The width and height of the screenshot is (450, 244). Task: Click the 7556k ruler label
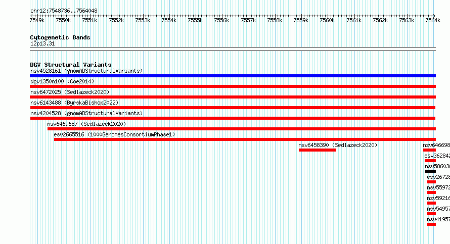[221, 20]
